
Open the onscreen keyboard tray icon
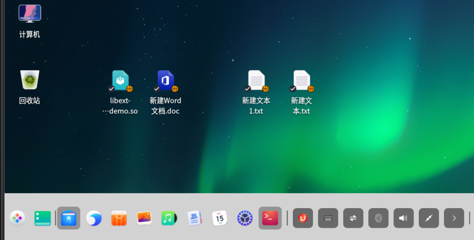pos(328,218)
